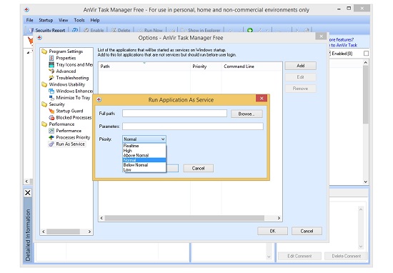The image size is (393, 273).
Task: Click the Performance chart icon
Action: point(51,131)
